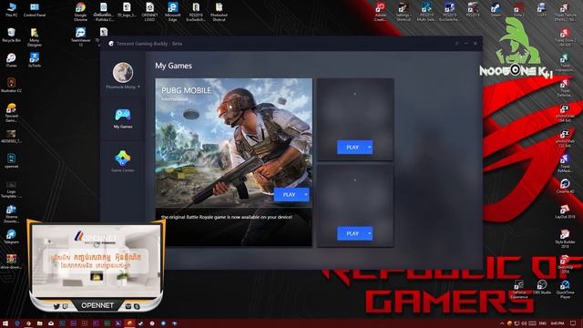583x328 pixels.
Task: Open the Windows Start button
Action: (x=5, y=323)
